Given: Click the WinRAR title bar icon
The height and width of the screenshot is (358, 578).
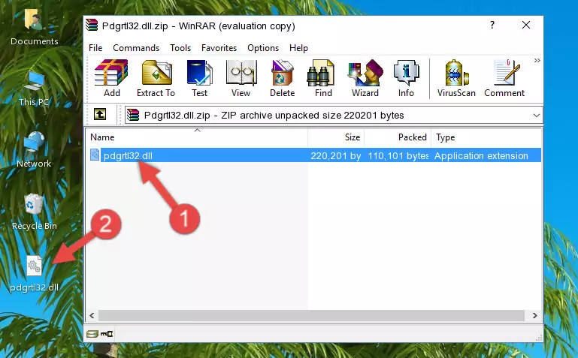Looking at the screenshot, I should click(92, 25).
